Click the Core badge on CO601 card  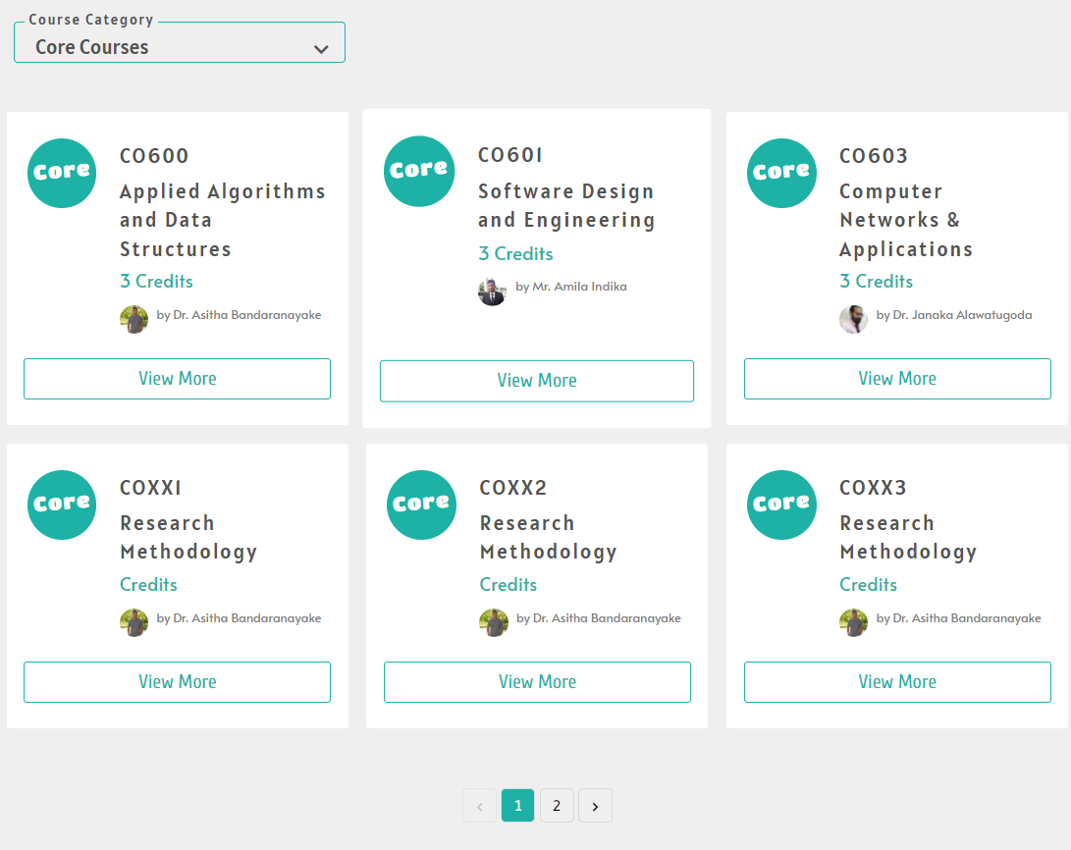tap(419, 172)
